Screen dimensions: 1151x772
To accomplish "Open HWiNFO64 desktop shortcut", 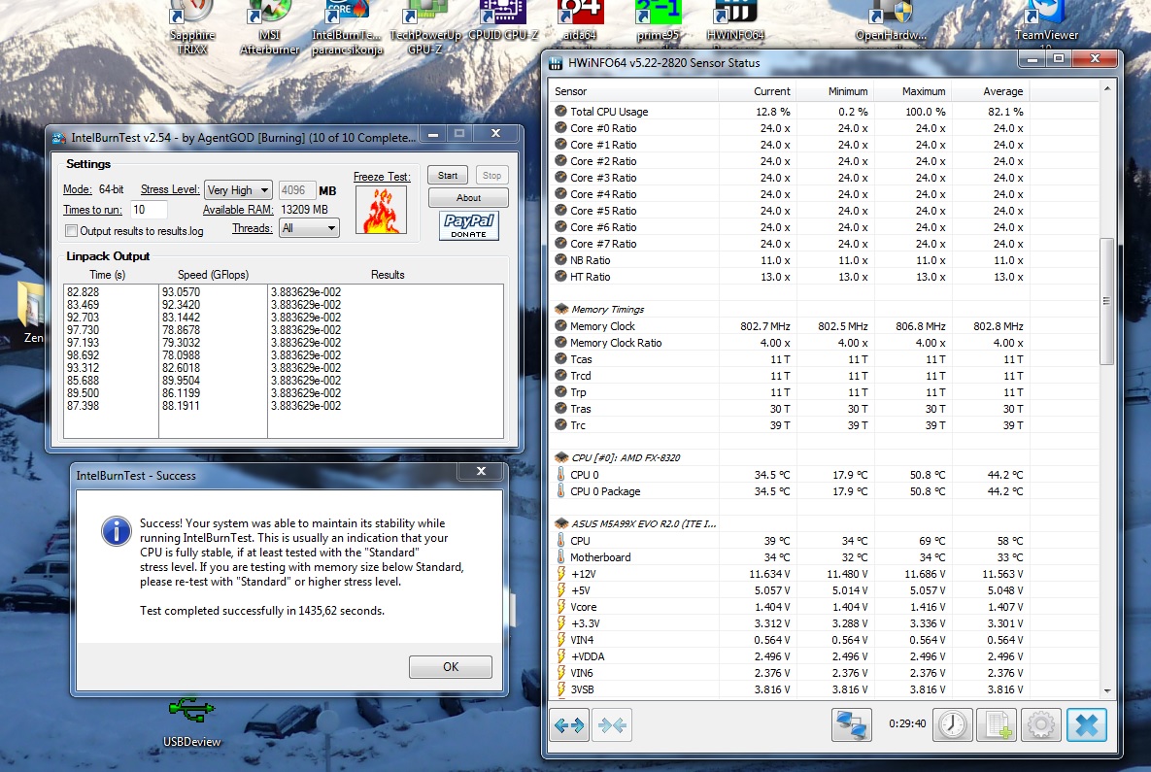I will point(735,22).
